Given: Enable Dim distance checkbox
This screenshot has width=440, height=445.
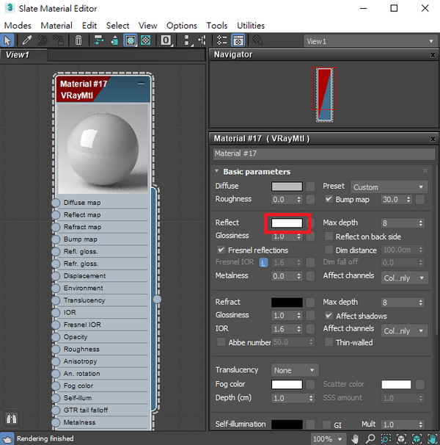Looking at the screenshot, I should (329, 250).
